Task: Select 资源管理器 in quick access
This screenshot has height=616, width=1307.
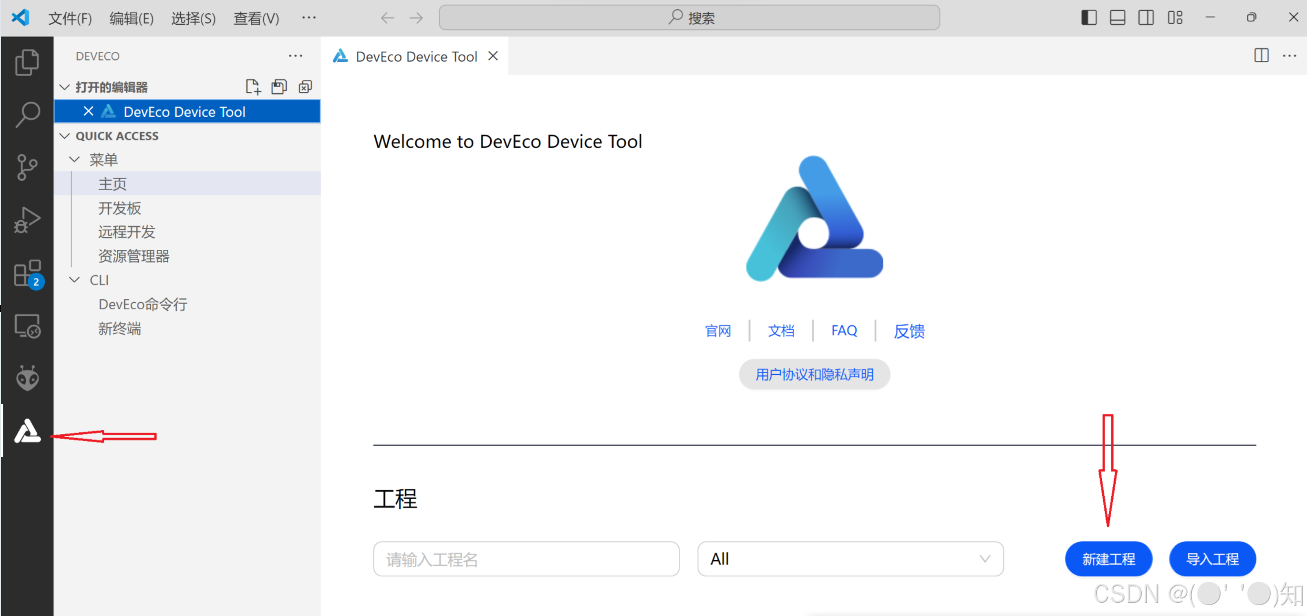Action: pyautogui.click(x=187, y=256)
